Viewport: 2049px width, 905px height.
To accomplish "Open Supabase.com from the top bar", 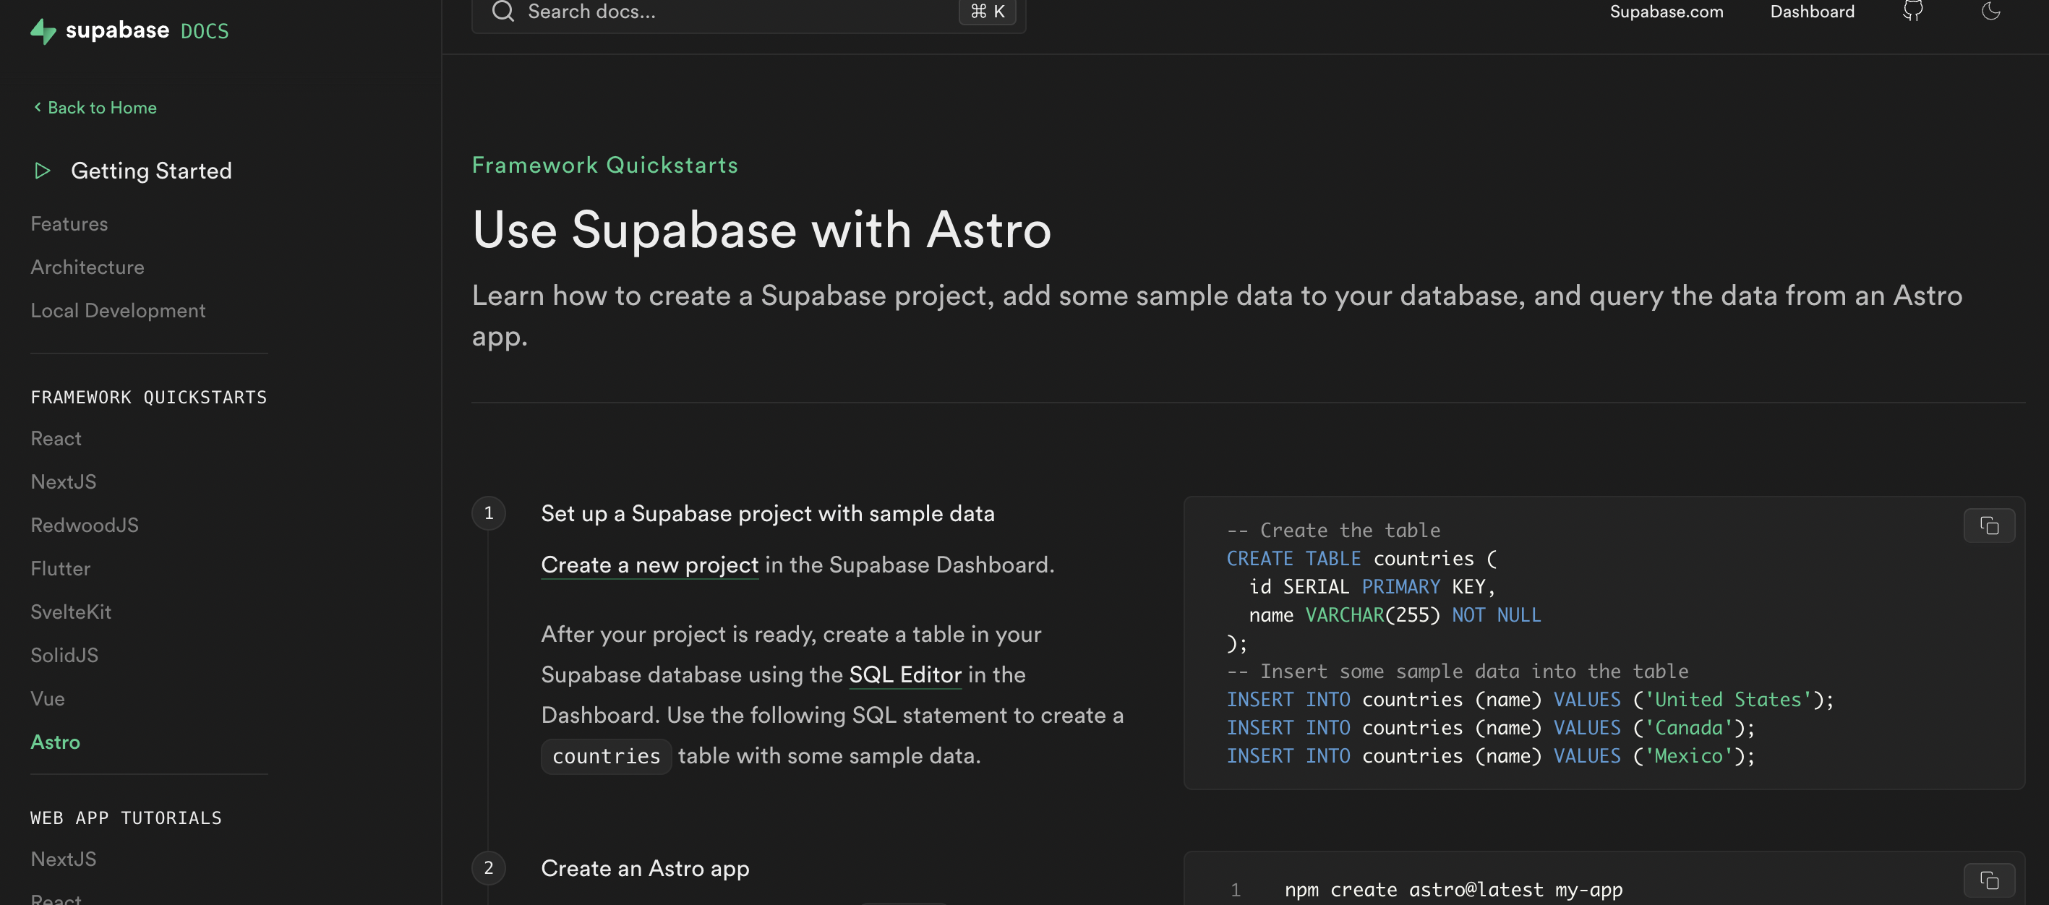I will click(x=1667, y=12).
